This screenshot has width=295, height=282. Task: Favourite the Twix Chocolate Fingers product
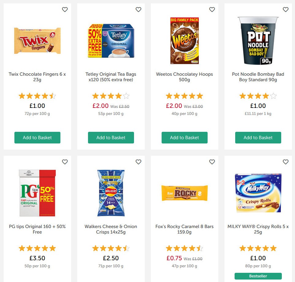click(65, 10)
